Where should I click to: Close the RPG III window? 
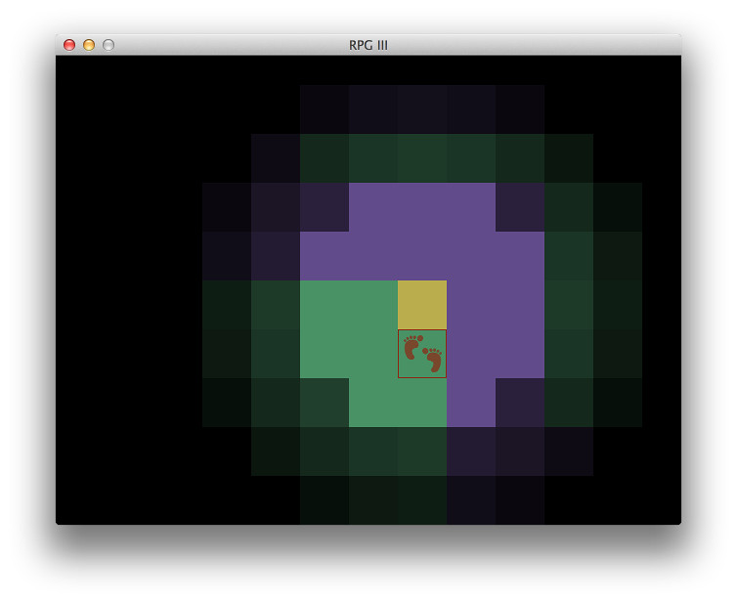(x=69, y=45)
